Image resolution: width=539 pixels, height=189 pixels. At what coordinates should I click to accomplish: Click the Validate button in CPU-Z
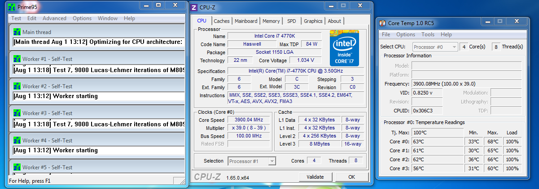point(316,177)
